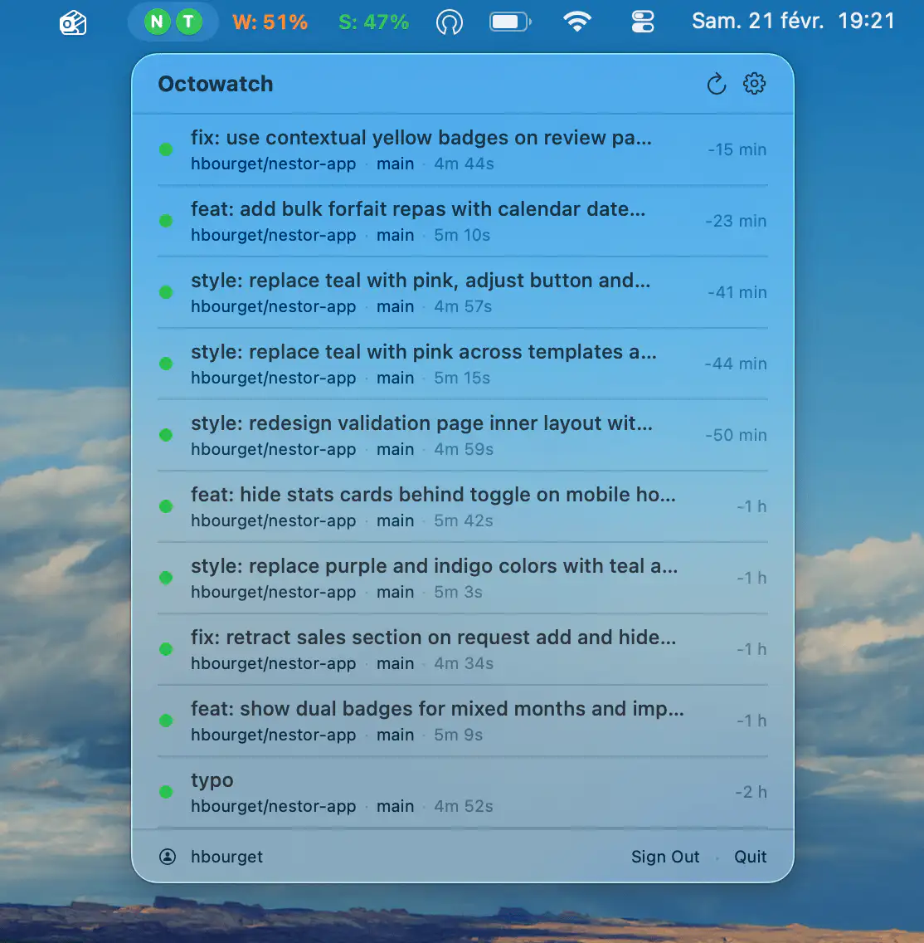The image size is (924, 943).
Task: Click status dot for 'show dual badges' run
Action: [x=167, y=721]
